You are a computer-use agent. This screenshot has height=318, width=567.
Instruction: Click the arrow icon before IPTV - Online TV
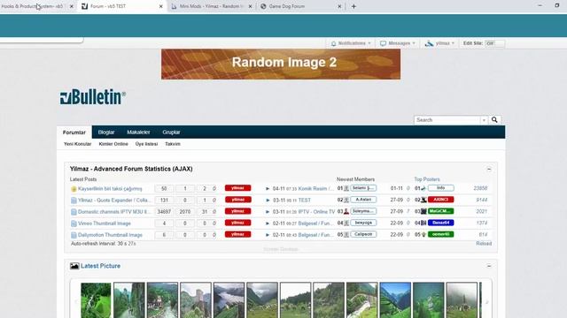click(268, 212)
